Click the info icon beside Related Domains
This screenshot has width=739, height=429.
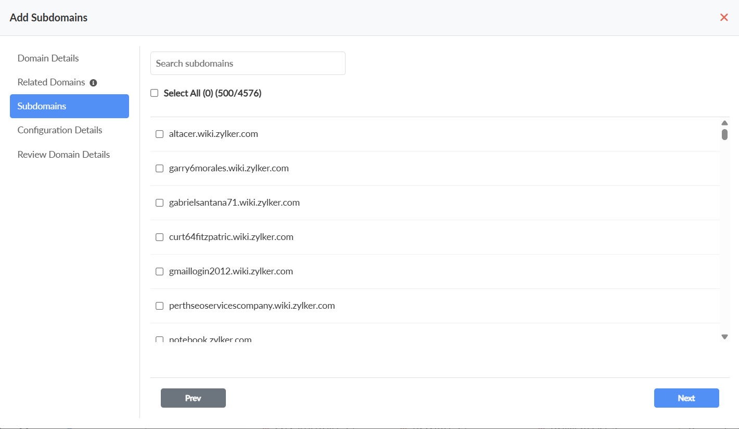94,83
